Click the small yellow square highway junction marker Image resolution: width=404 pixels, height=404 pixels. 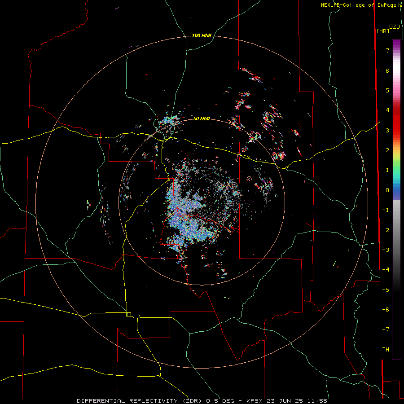[128, 314]
